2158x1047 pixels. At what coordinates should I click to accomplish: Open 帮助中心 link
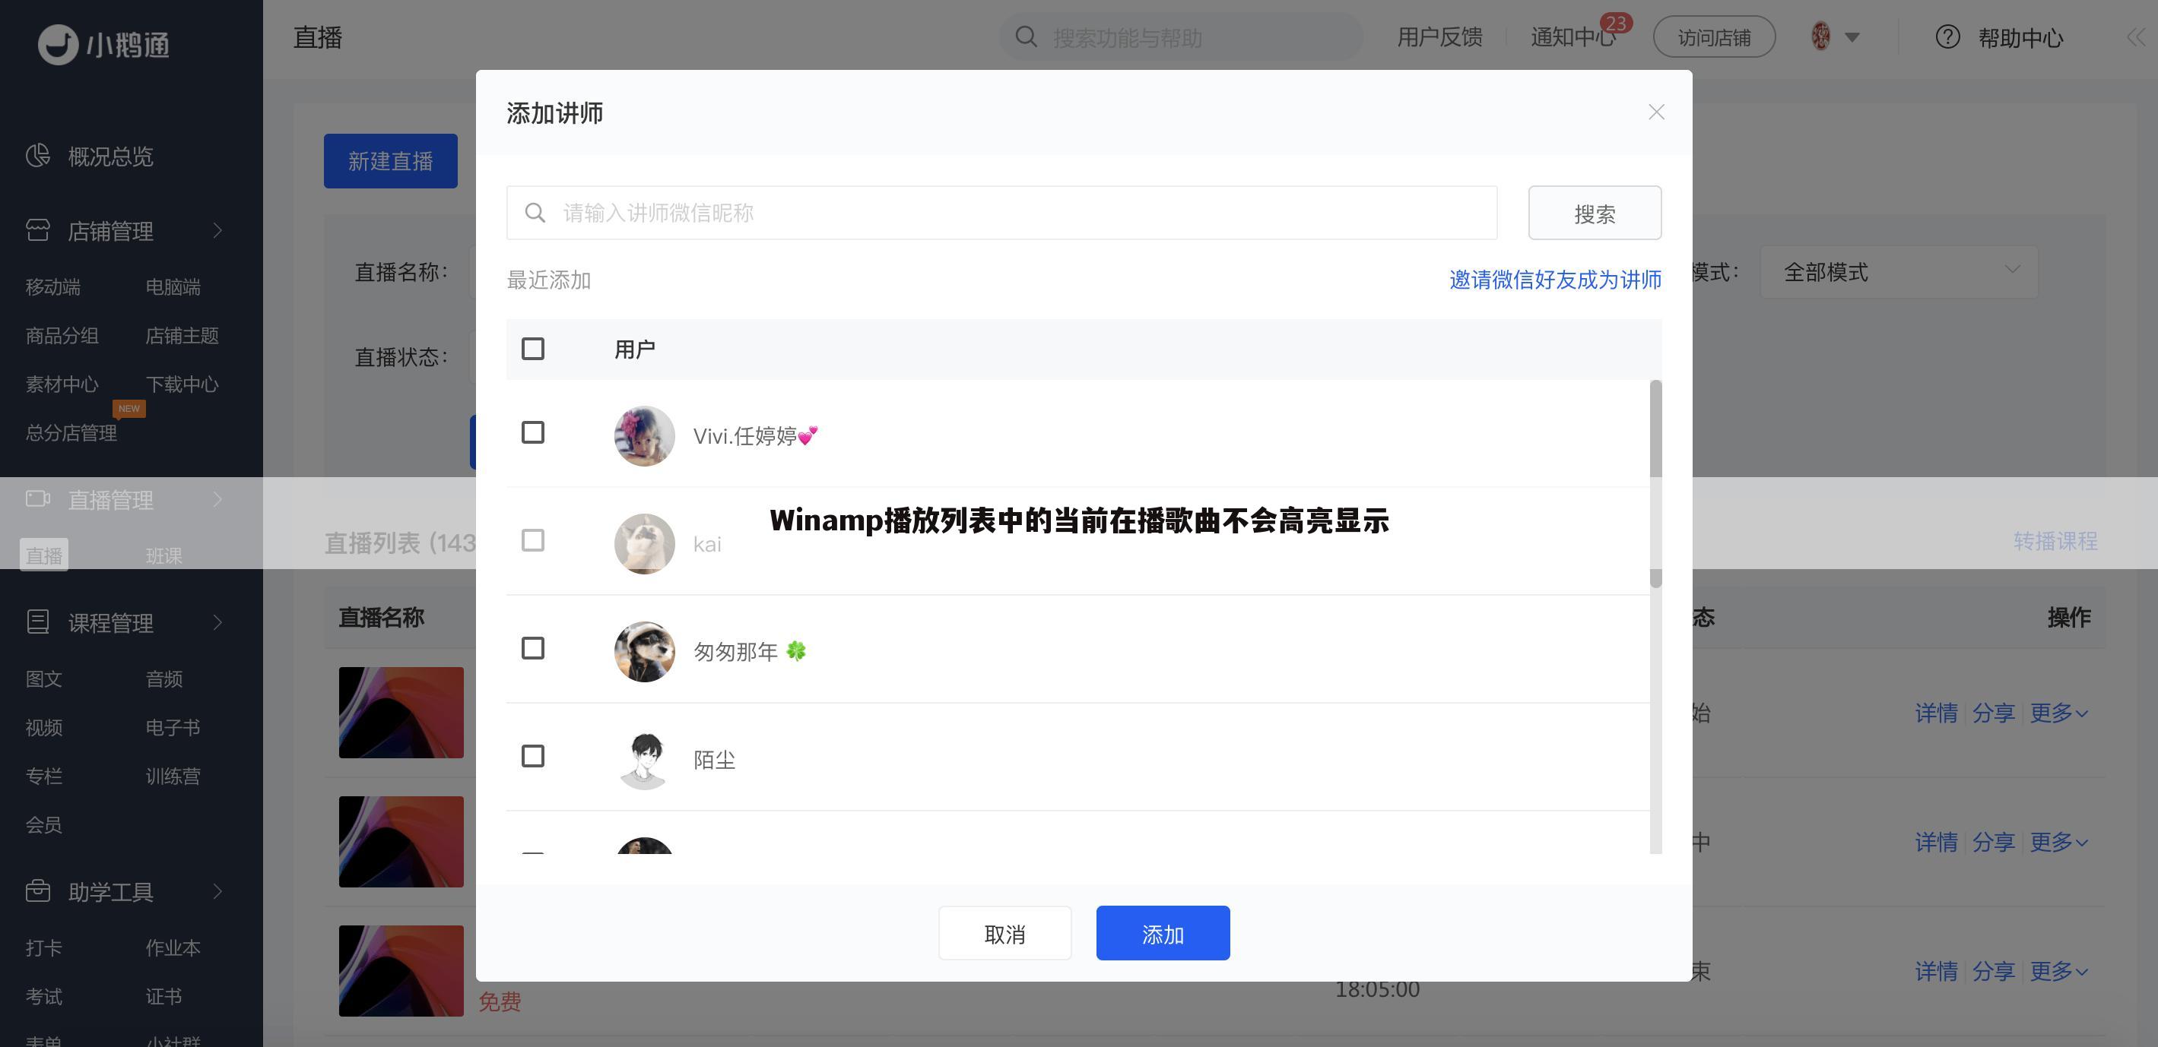(2020, 38)
